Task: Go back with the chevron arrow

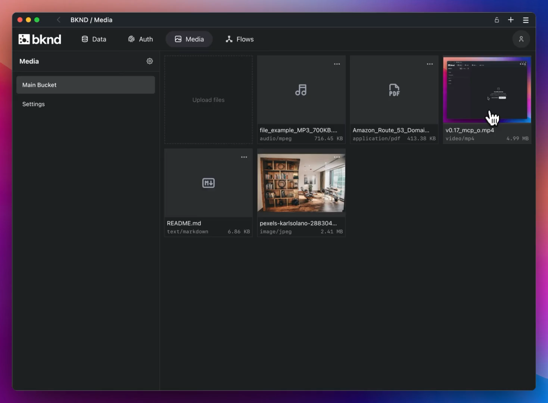Action: coord(59,20)
